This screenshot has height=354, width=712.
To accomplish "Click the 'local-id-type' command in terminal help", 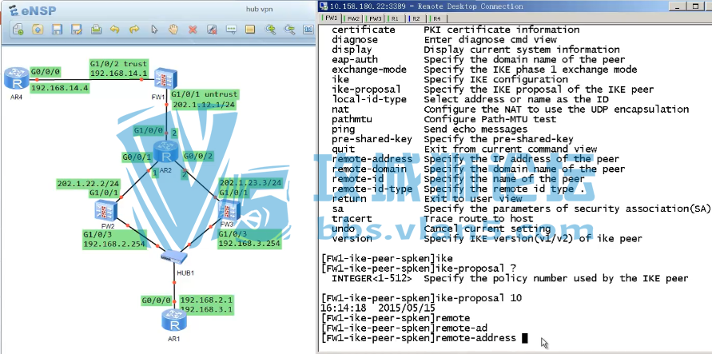I will pos(368,99).
